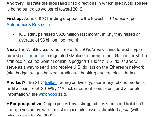This screenshot has width=157, height=117.
Task: Follow the "launched" hyperlink
Action: [x=36, y=56]
